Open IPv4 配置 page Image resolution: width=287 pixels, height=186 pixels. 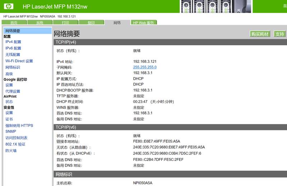point(13,42)
